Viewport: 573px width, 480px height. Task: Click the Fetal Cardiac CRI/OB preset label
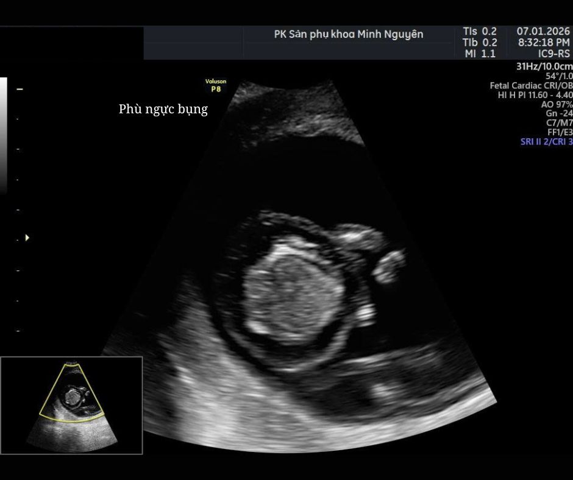coord(531,86)
